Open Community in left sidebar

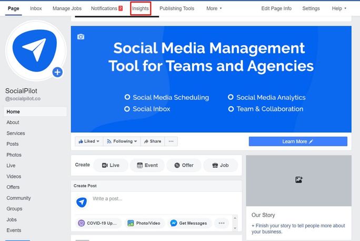[x=18, y=198]
